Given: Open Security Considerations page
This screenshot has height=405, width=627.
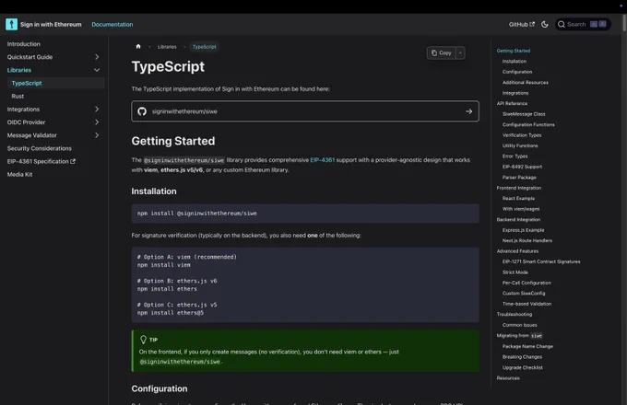Looking at the screenshot, I should click(39, 148).
